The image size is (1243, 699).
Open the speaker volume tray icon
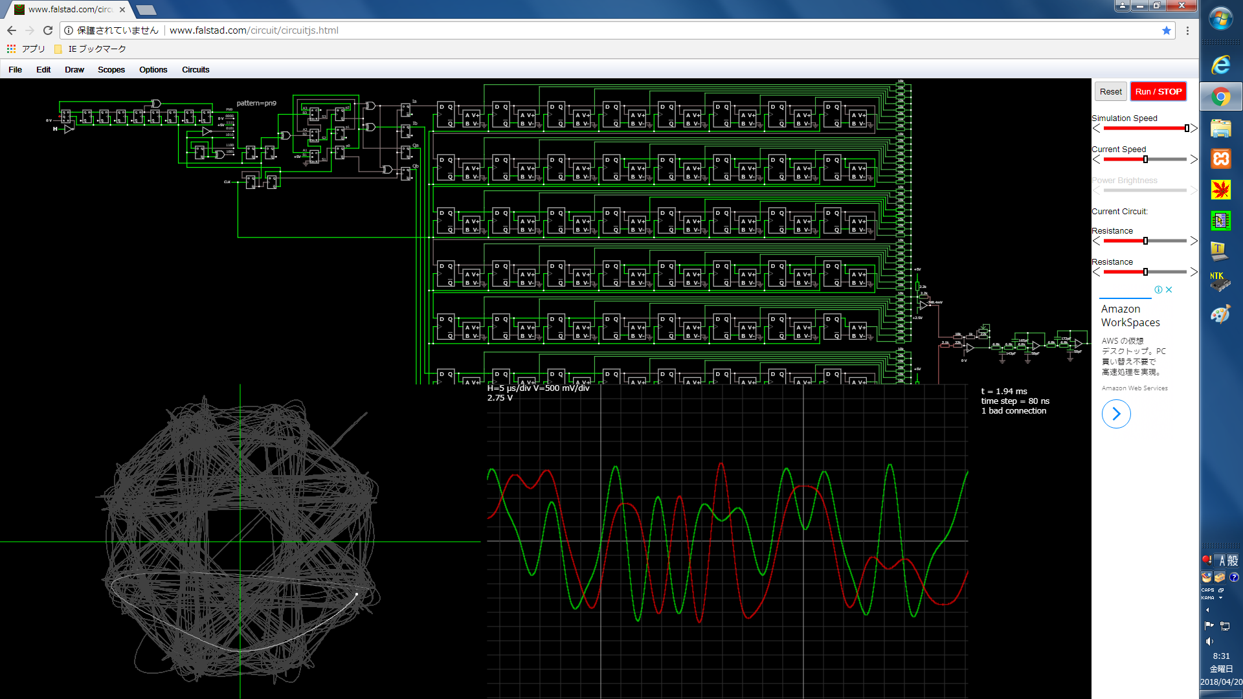pyautogui.click(x=1209, y=641)
